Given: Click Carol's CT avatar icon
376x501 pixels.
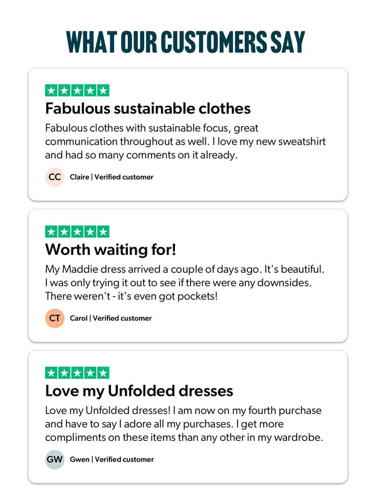Looking at the screenshot, I should [55, 318].
